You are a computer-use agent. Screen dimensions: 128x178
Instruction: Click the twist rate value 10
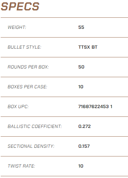coord(81,166)
